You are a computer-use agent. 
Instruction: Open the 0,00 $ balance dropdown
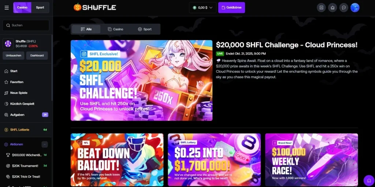point(203,8)
